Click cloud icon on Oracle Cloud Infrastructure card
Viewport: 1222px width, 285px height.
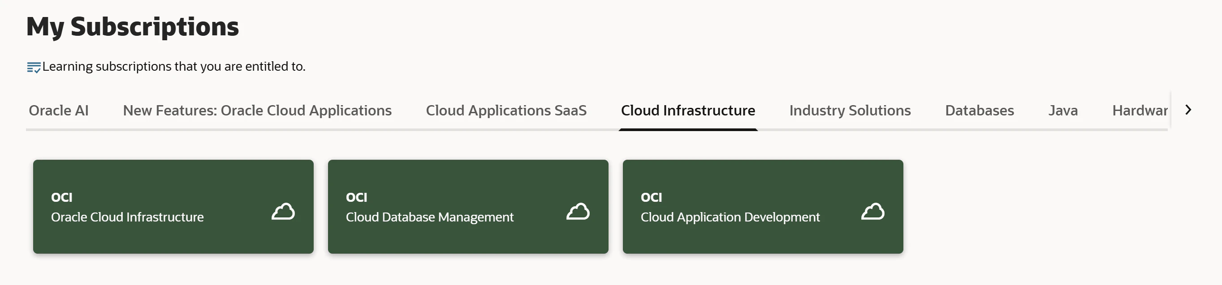(x=283, y=211)
